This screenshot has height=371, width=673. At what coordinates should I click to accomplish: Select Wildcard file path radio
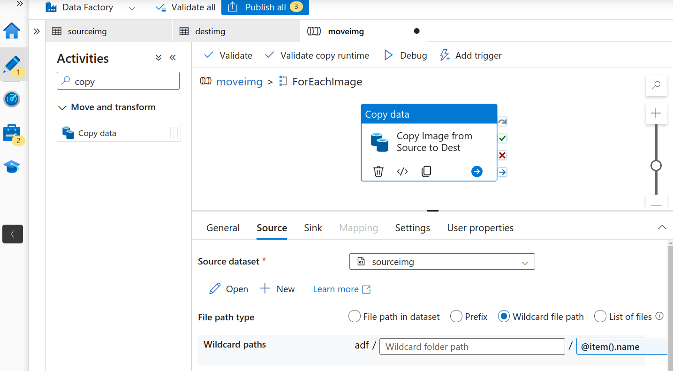coord(504,317)
